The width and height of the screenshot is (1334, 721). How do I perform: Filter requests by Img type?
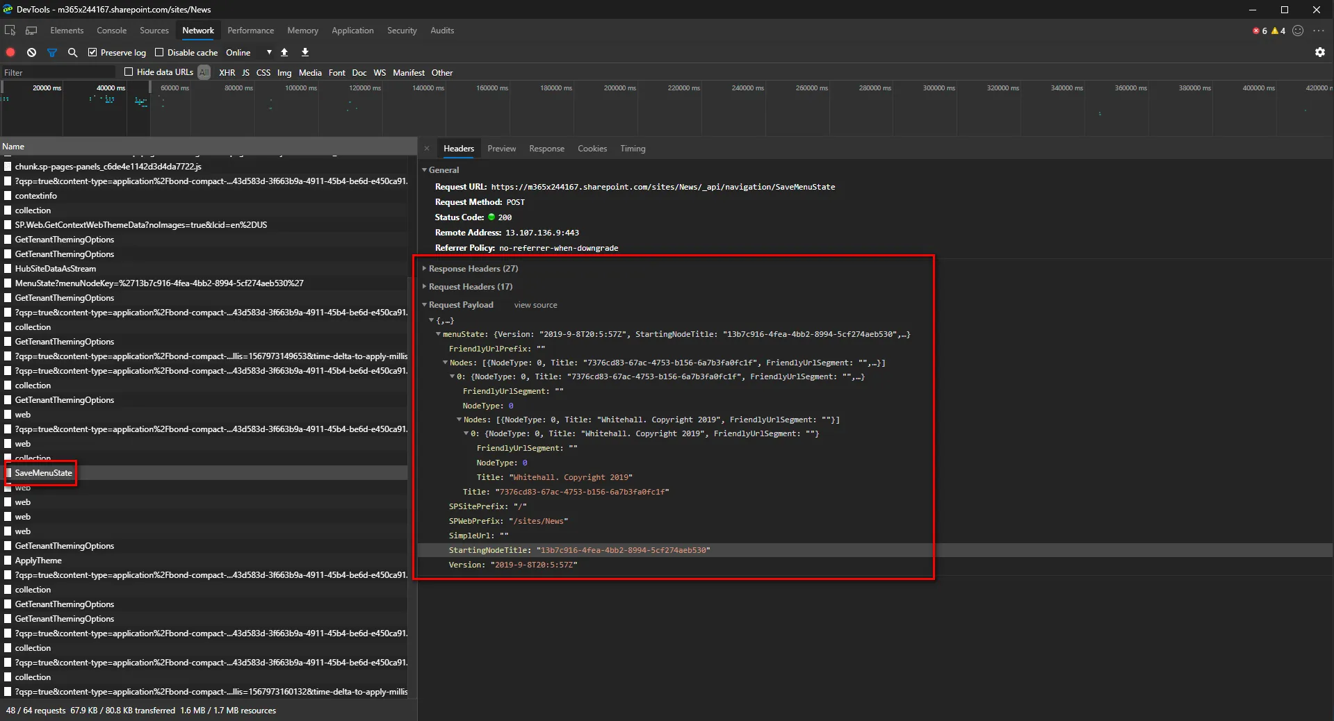pos(284,72)
